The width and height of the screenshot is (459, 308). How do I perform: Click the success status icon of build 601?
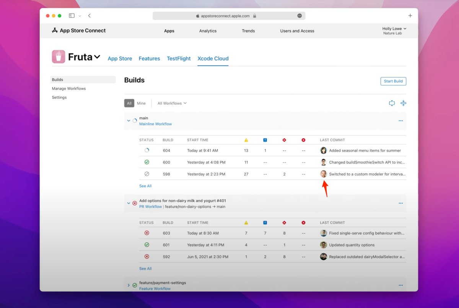[x=146, y=245]
